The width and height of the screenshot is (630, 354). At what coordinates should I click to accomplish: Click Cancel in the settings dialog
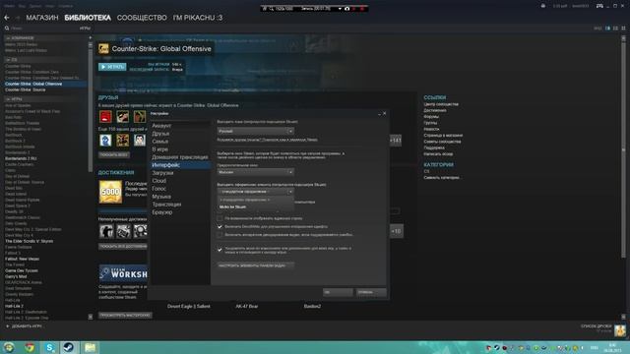[x=371, y=292]
